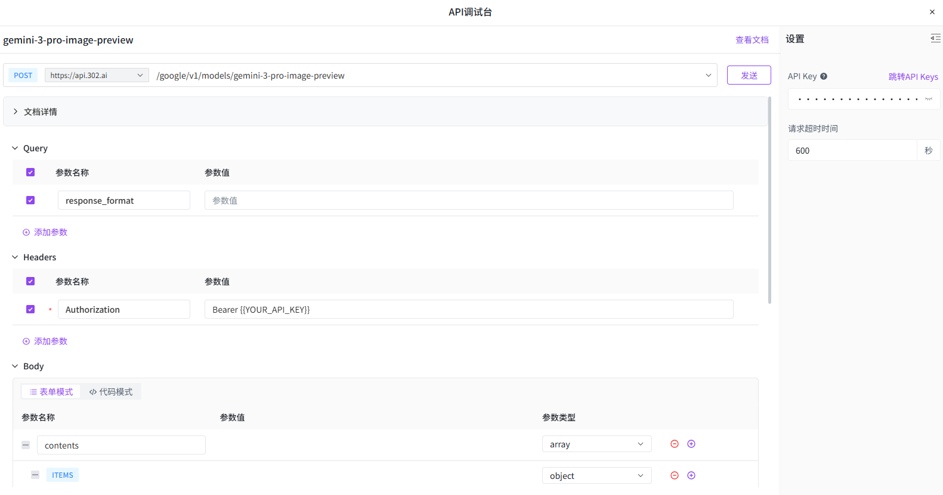Click the main panel vertical scrollbar
Screen dimensions: 943x495
[769, 200]
